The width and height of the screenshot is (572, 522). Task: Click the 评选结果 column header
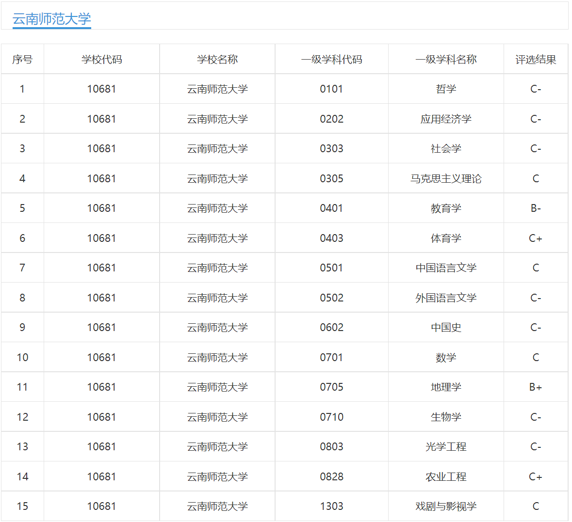[x=536, y=60]
